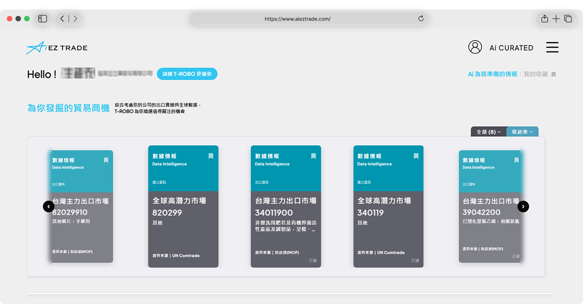Open the hamburger menu
This screenshot has width=588, height=304.
click(552, 47)
